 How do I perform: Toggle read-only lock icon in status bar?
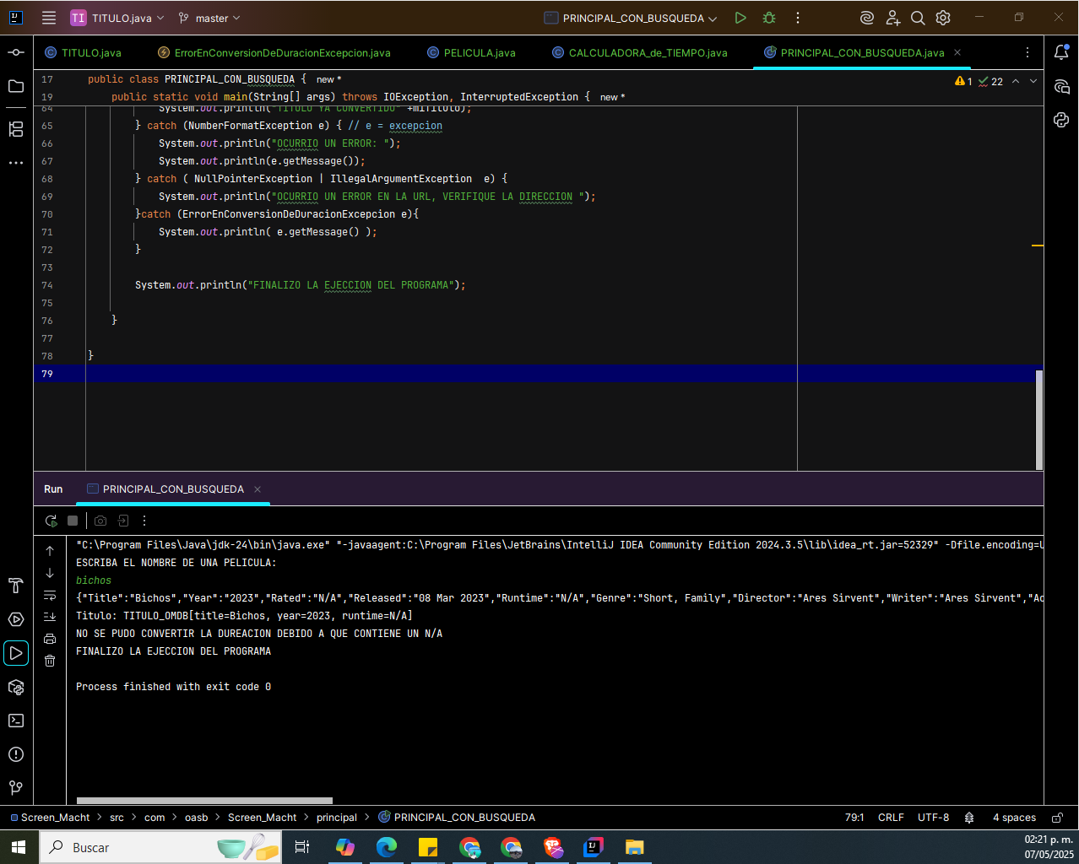click(1057, 818)
